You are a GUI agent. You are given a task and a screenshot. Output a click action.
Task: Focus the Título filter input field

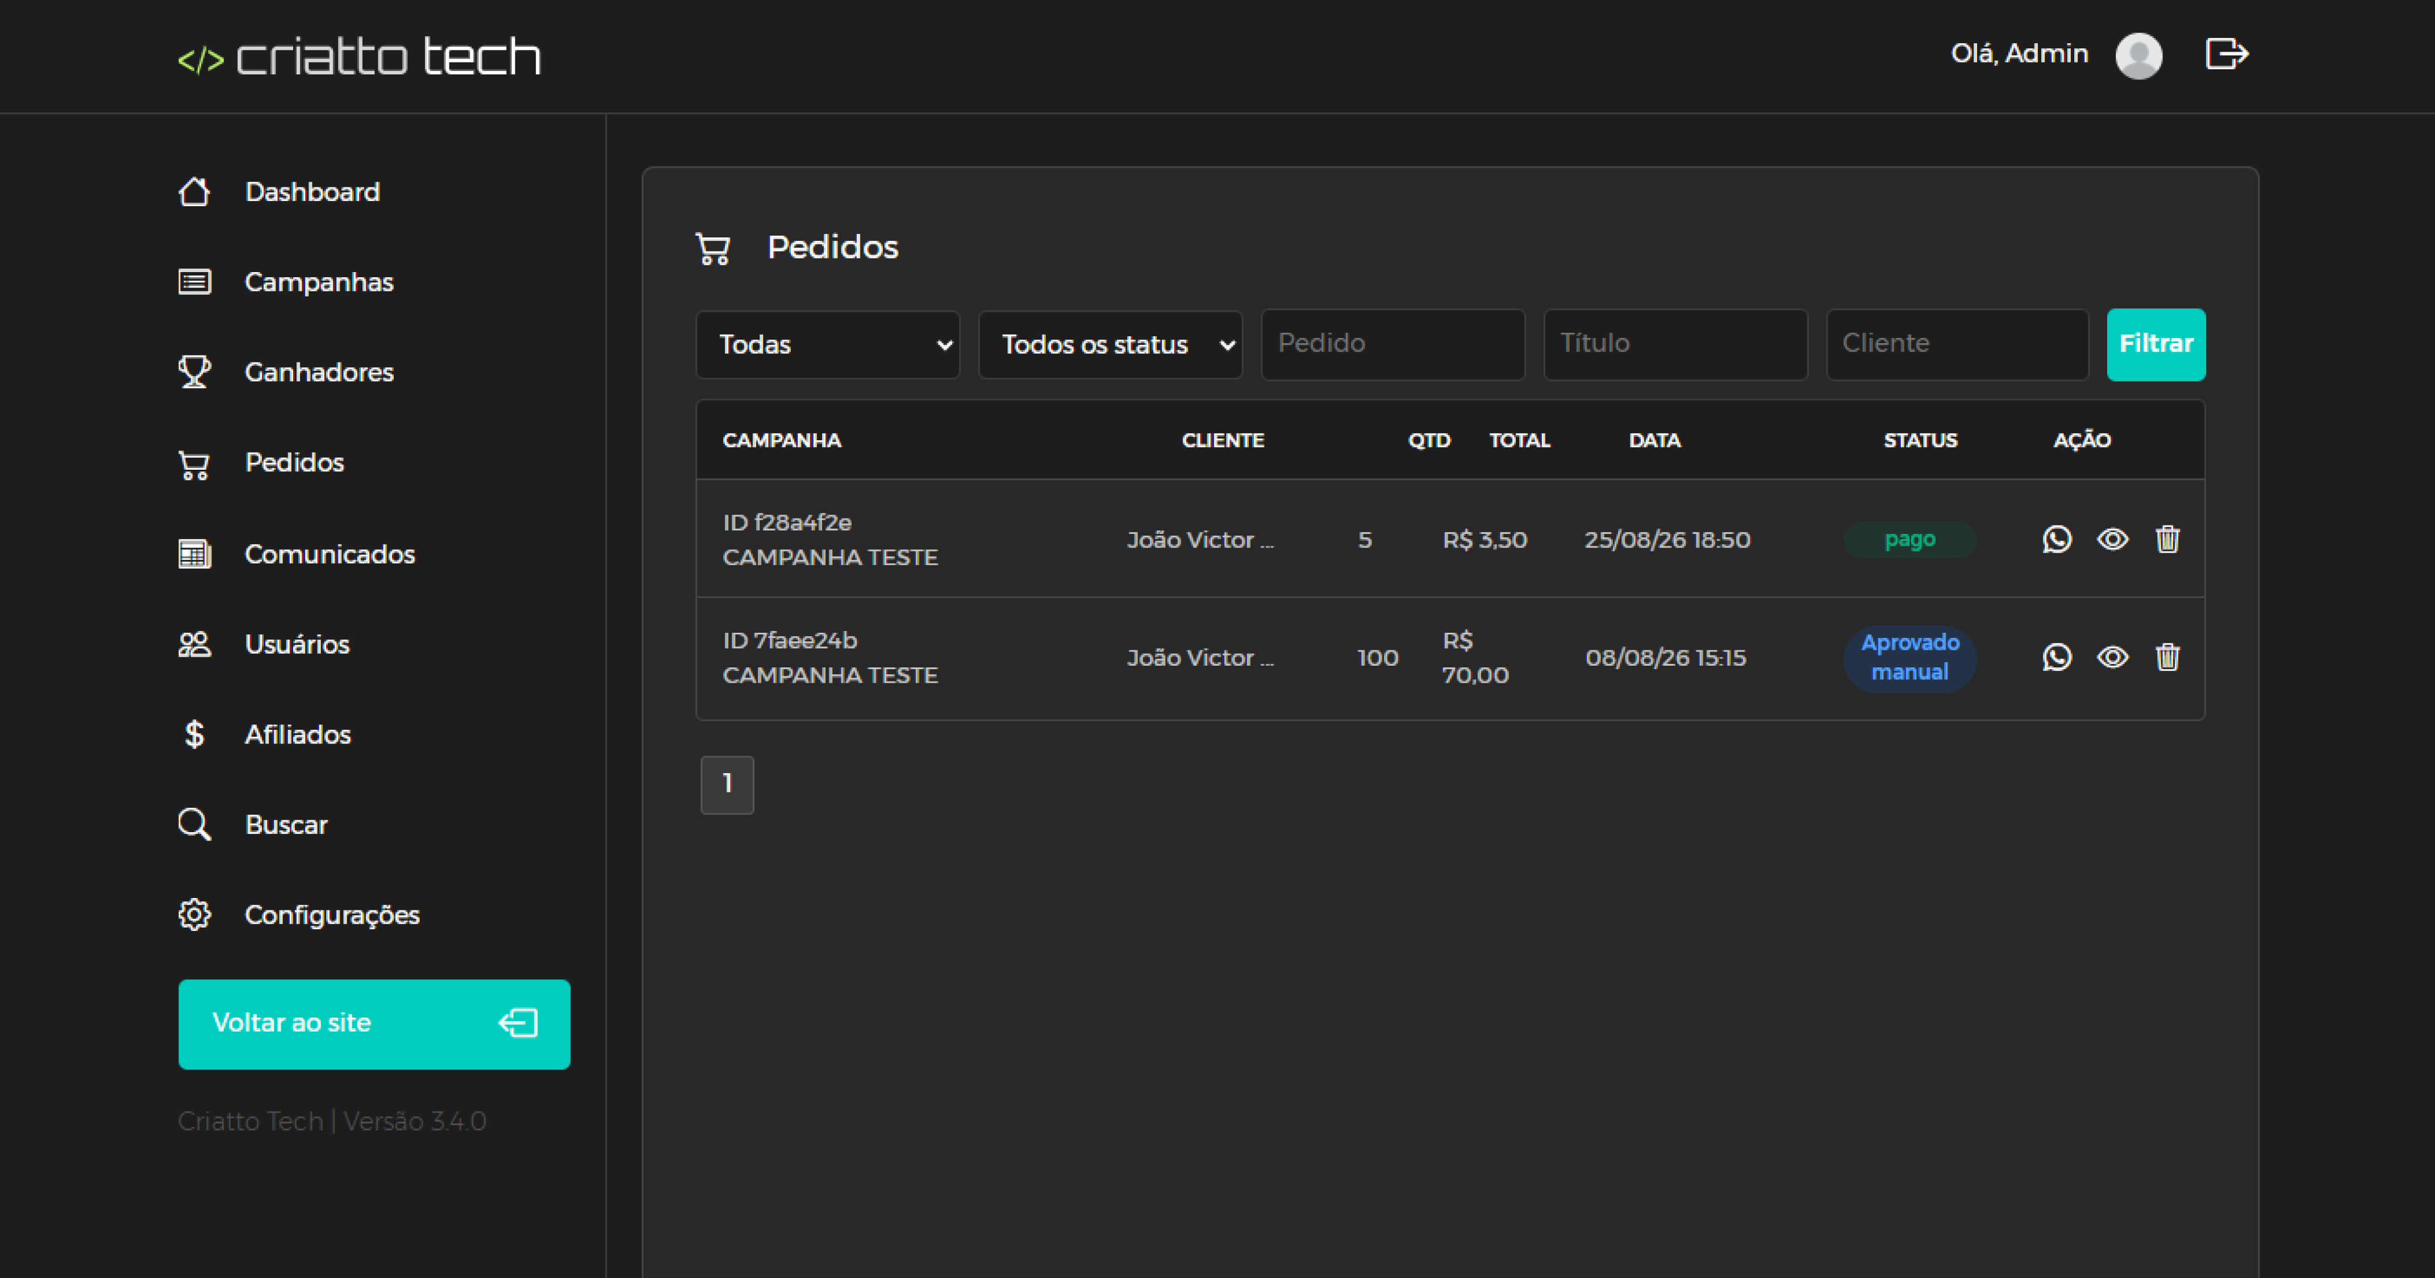(1676, 344)
